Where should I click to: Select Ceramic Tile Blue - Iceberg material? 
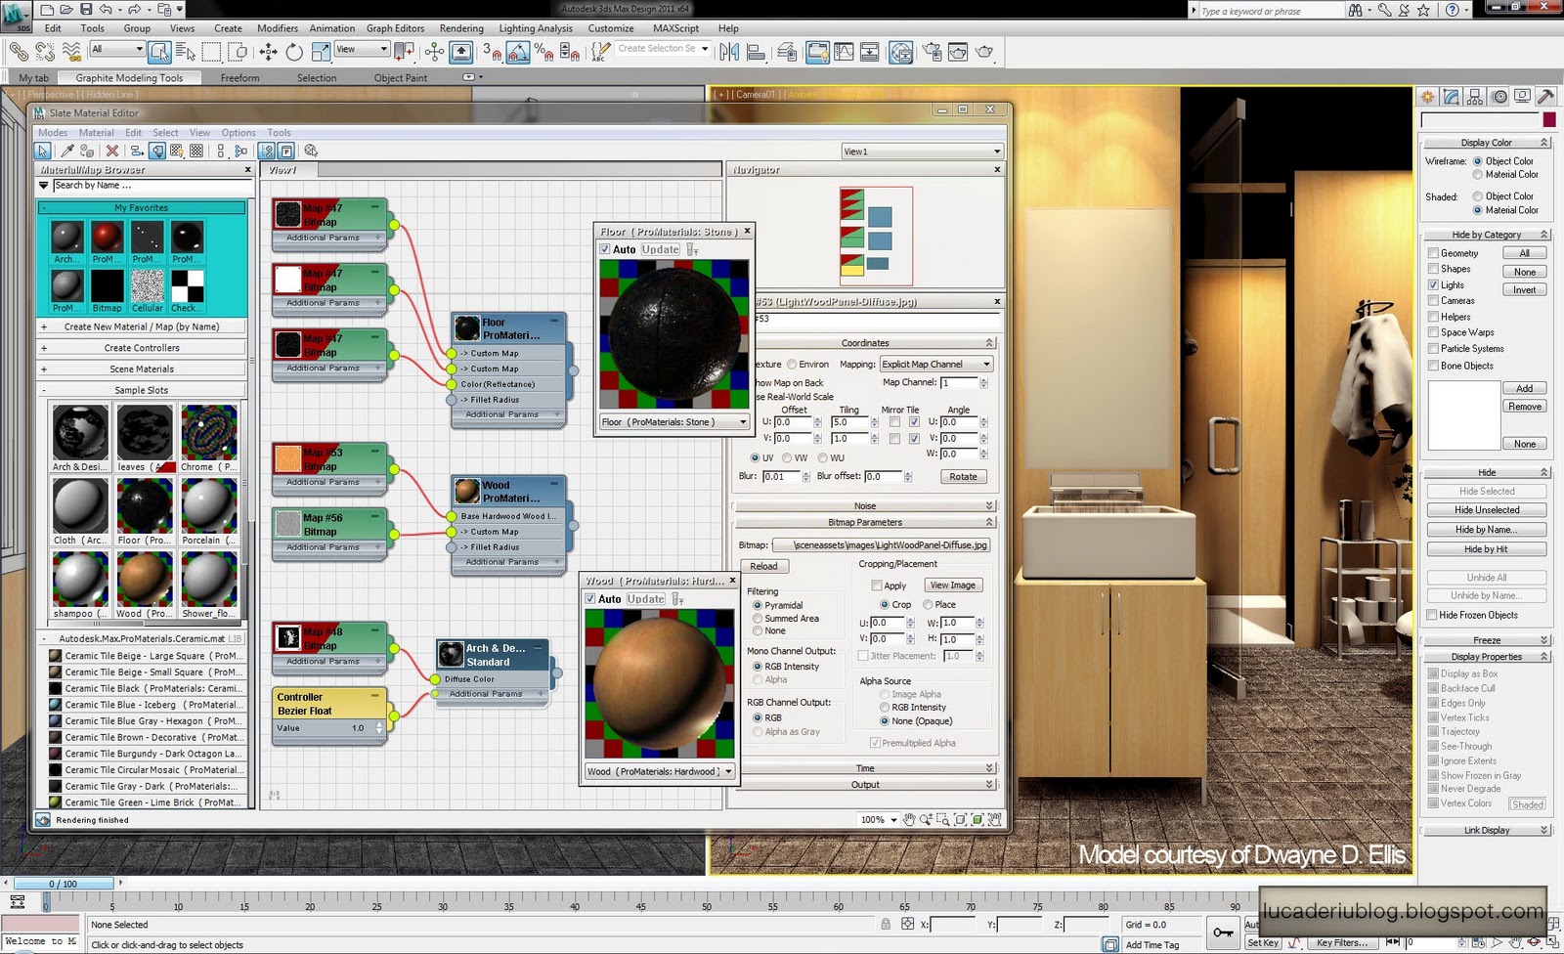click(x=145, y=705)
